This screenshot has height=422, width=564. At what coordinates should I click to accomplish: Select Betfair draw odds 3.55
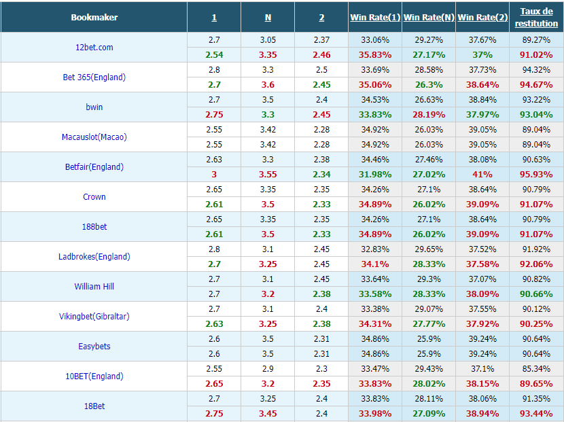[x=268, y=174]
